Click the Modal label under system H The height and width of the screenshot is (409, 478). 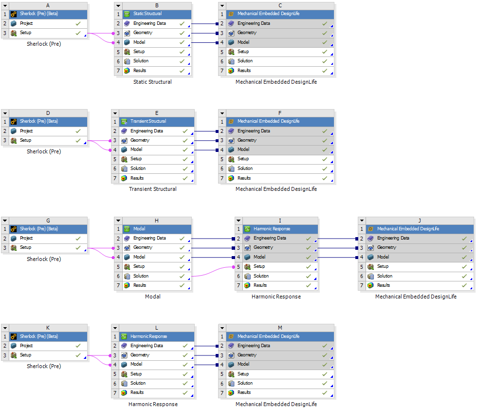pos(153,297)
